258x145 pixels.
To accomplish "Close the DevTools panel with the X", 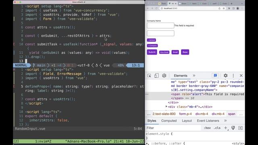I will coord(241,75).
